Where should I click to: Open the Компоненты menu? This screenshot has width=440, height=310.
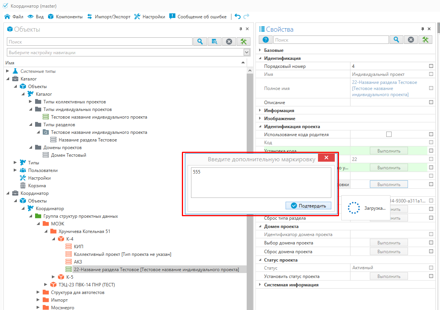pos(65,17)
